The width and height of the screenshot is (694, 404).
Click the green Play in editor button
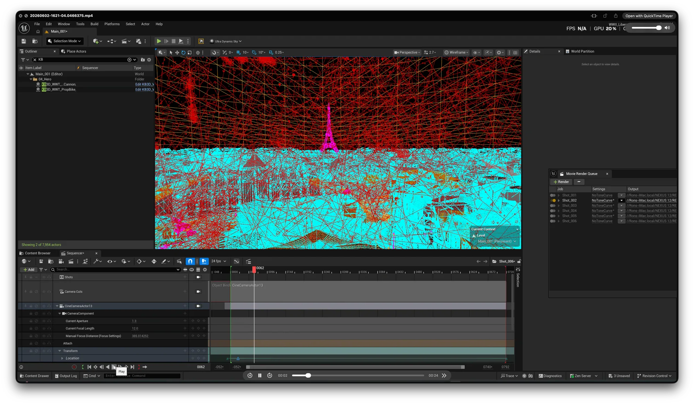[159, 41]
